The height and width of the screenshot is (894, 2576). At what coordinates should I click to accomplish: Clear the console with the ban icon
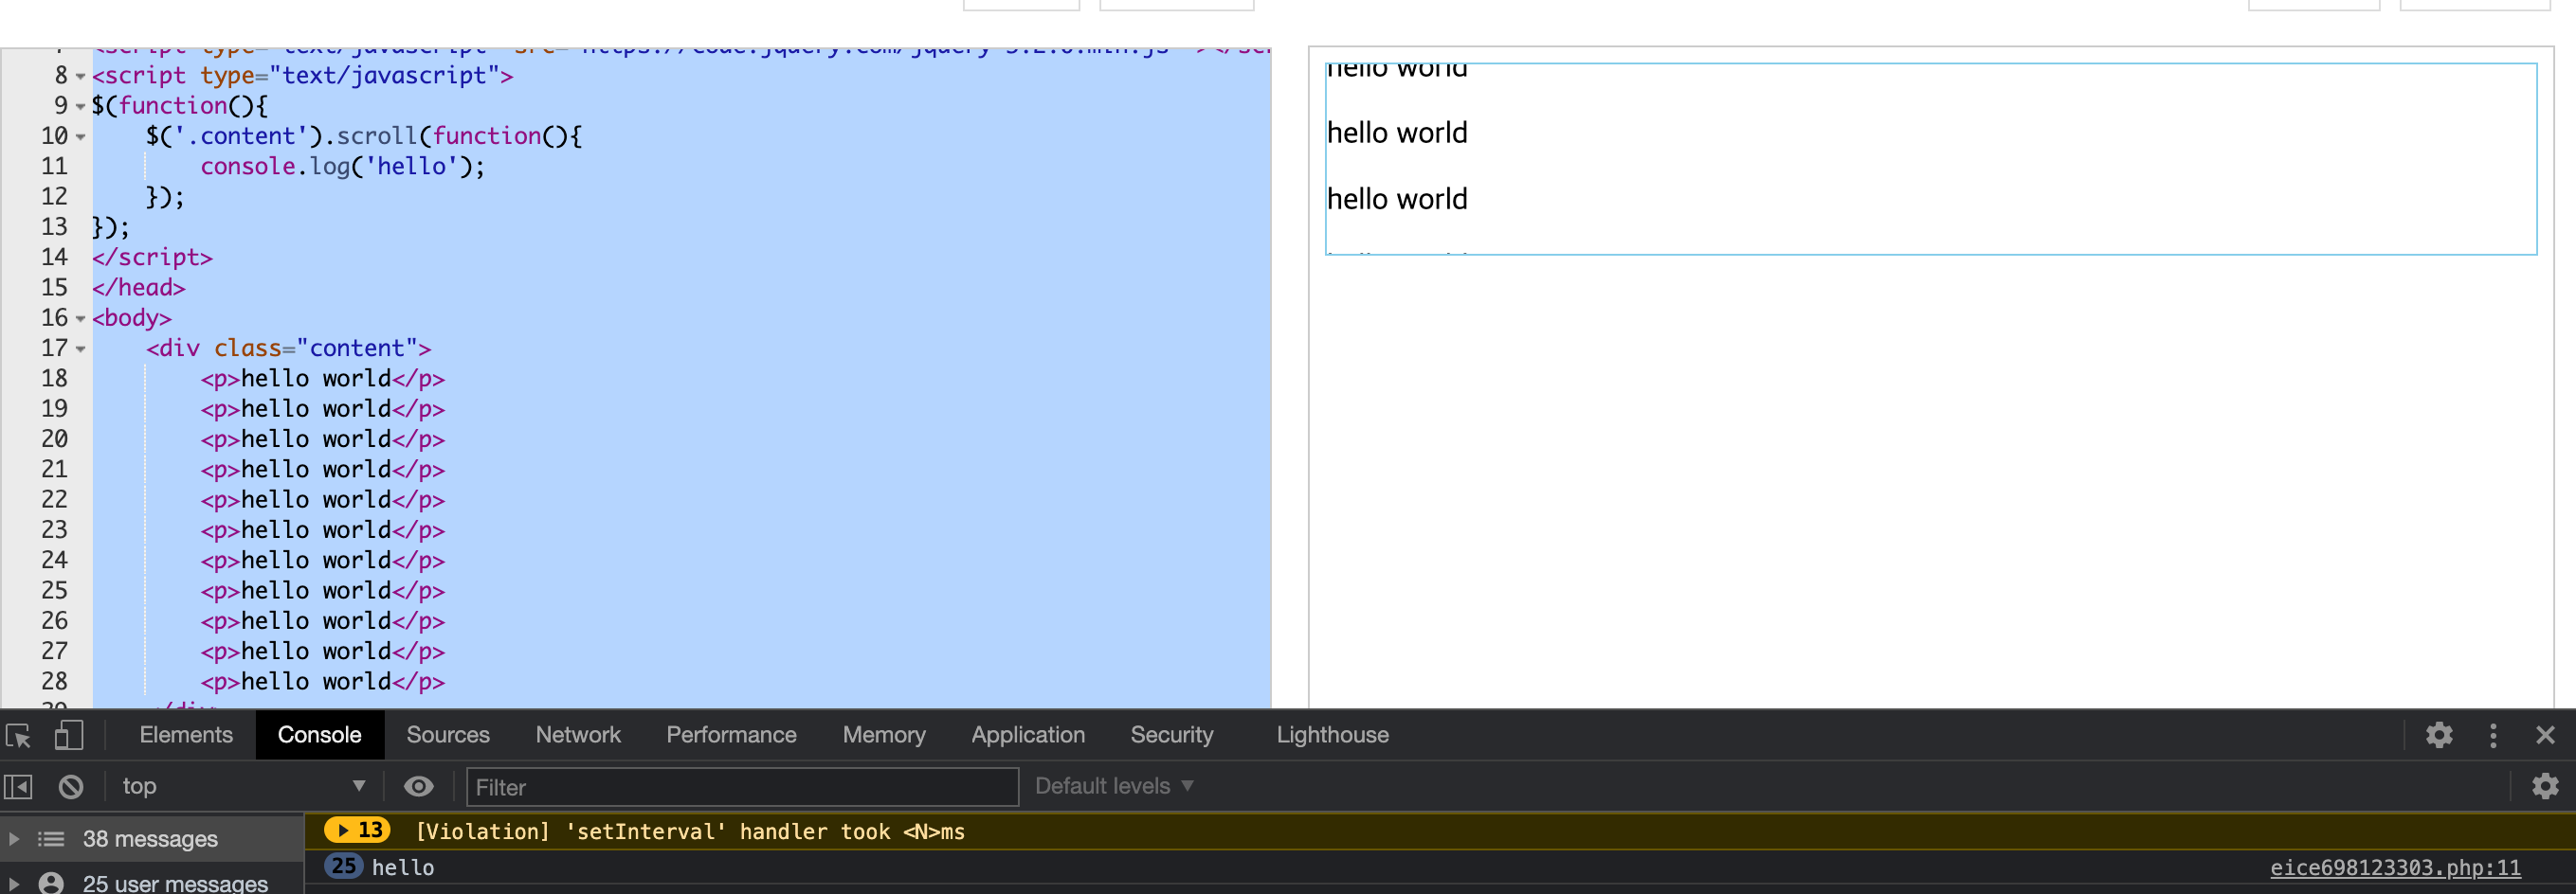pyautogui.click(x=71, y=786)
